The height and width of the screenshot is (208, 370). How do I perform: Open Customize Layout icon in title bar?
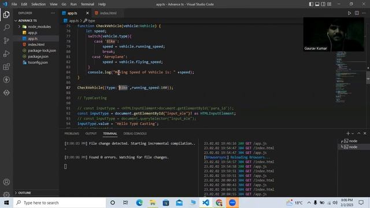click(x=330, y=4)
